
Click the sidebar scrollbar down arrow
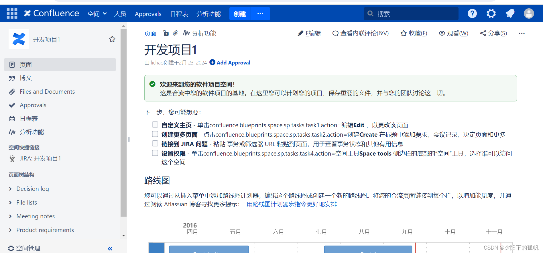[x=123, y=236]
